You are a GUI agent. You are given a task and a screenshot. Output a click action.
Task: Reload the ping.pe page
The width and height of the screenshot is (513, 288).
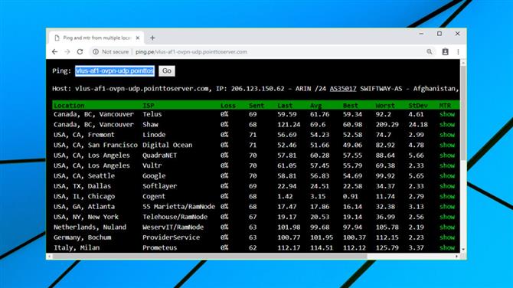coord(80,52)
